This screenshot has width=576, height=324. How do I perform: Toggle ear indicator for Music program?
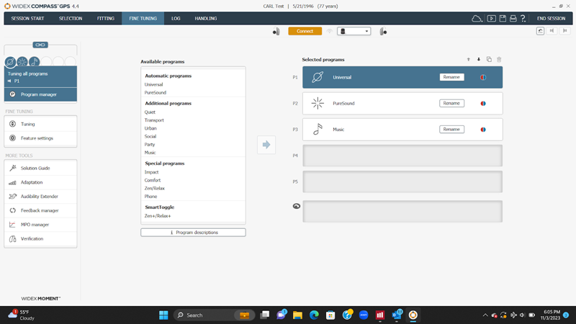[x=483, y=130]
